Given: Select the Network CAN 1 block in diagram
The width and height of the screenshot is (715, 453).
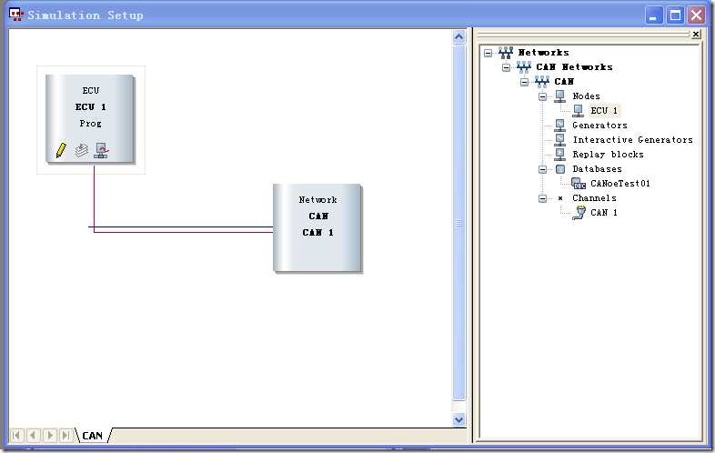Looking at the screenshot, I should (317, 227).
